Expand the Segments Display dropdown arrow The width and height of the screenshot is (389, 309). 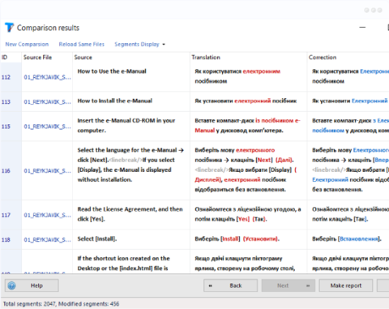[164, 45]
